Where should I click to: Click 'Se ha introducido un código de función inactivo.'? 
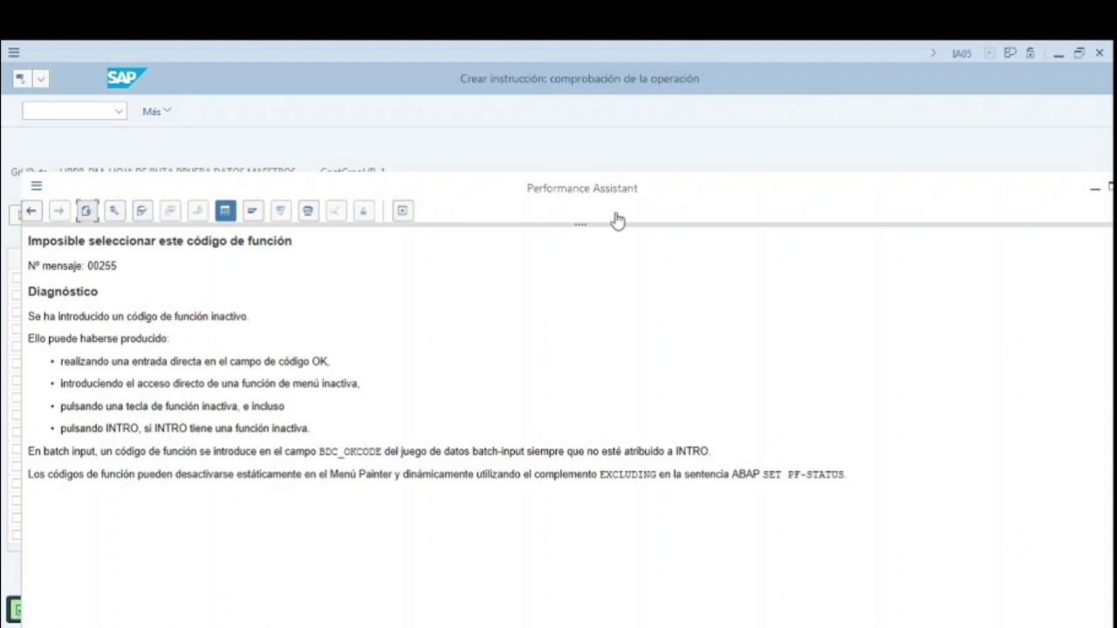click(138, 317)
